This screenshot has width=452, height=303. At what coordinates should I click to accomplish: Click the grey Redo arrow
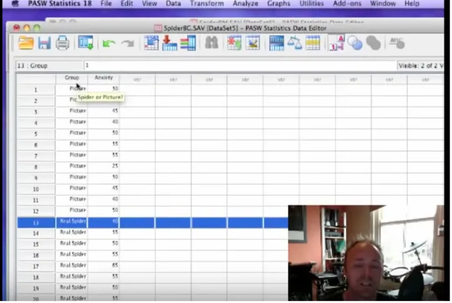pyautogui.click(x=128, y=44)
